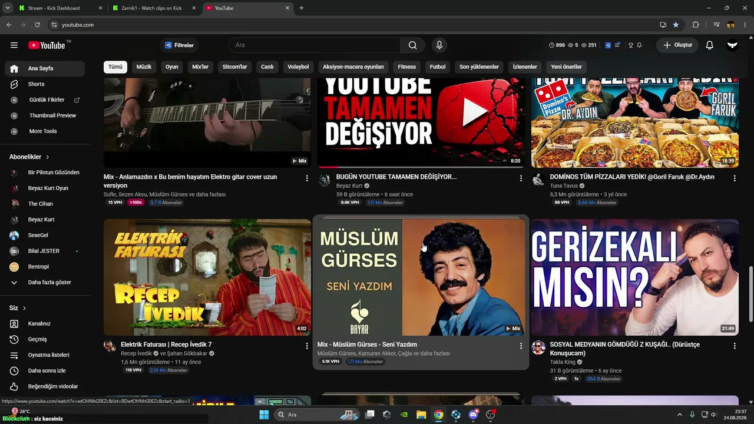Open NVIDIA app from the taskbar

click(404, 415)
